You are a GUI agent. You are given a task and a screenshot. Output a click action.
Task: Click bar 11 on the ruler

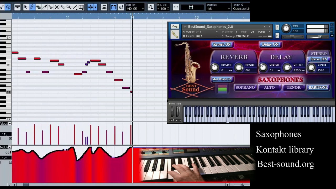68,17
